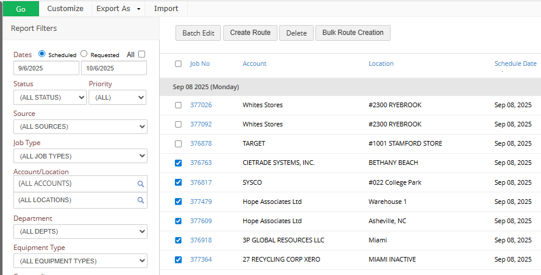Expand the Status dropdown
This screenshot has height=275, width=541.
coord(50,97)
